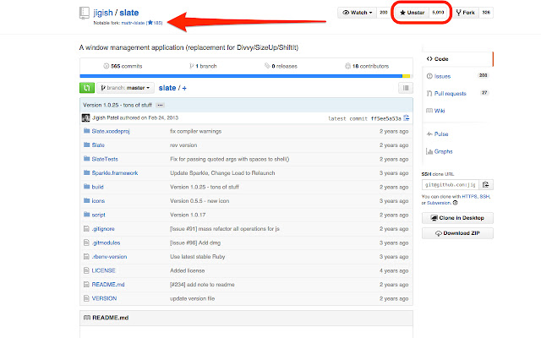This screenshot has height=338, width=541.
Task: Open the Watch dropdown button
Action: 357,13
